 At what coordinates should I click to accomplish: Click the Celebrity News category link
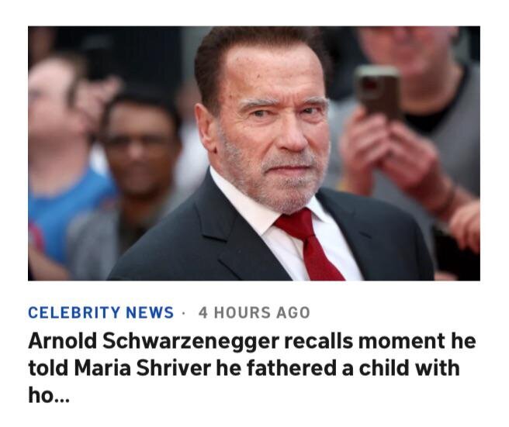tap(101, 312)
